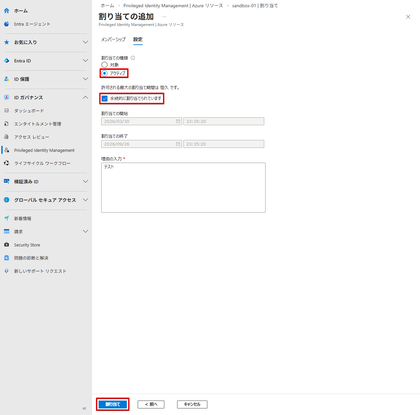The height and width of the screenshot is (415, 420).
Task: Uncheck 永続的に割り当てられています checkbox
Action: [x=105, y=99]
